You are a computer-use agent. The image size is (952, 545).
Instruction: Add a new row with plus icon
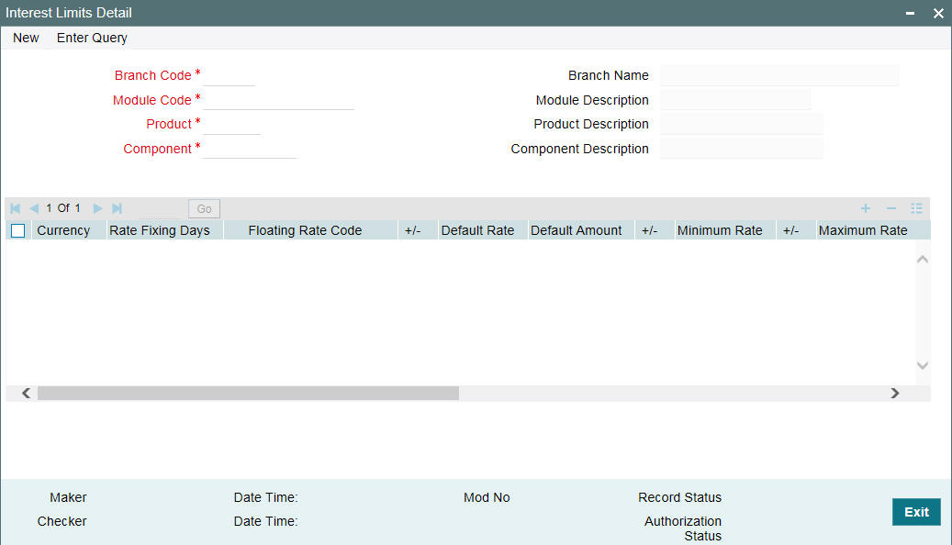pos(865,208)
